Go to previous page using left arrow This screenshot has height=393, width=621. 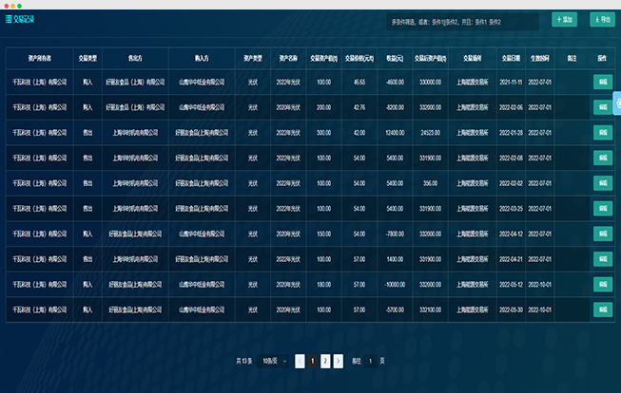point(301,361)
